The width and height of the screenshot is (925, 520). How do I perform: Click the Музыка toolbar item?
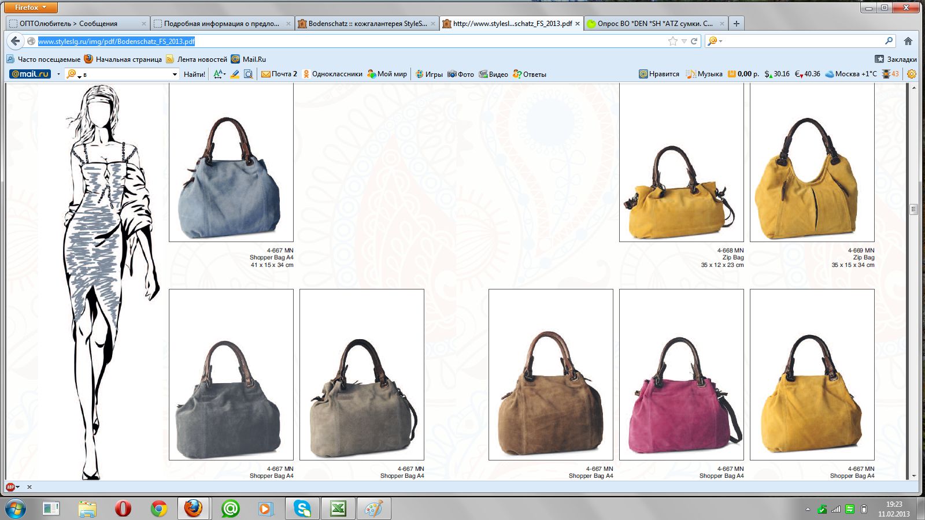coord(704,74)
